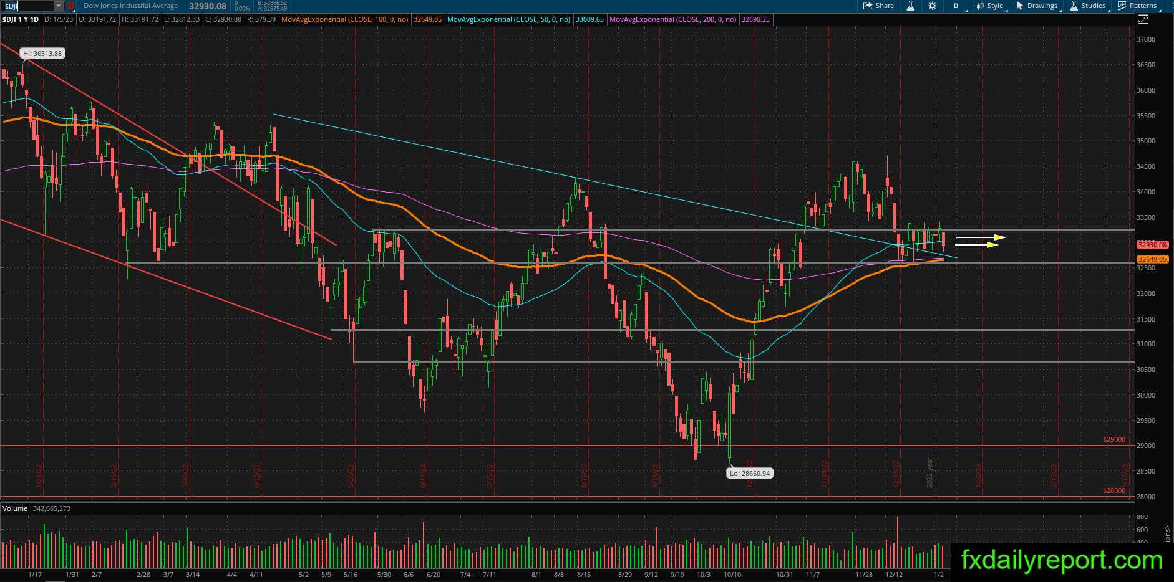This screenshot has height=582, width=1174.
Task: Click the $29000 red price level label
Action: click(x=1114, y=439)
